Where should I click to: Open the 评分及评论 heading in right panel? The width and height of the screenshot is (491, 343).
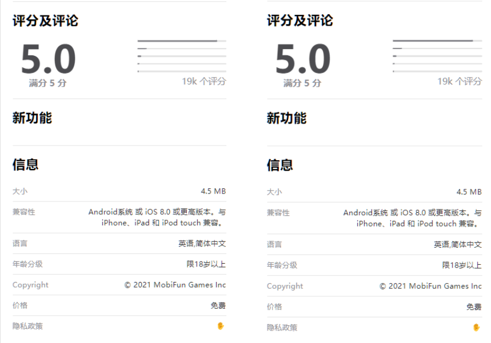click(x=300, y=21)
